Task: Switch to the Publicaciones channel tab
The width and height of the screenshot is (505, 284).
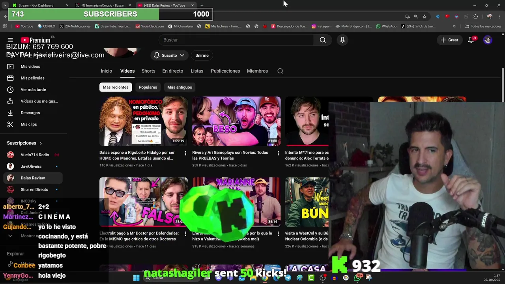Action: pos(225,71)
